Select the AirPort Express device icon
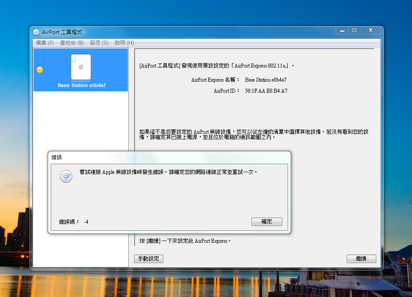 81,67
